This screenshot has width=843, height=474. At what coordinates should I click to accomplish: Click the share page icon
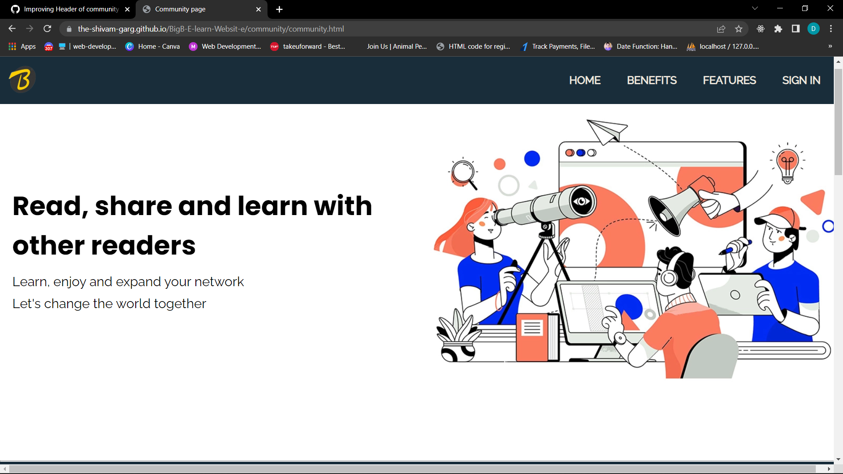point(721,29)
